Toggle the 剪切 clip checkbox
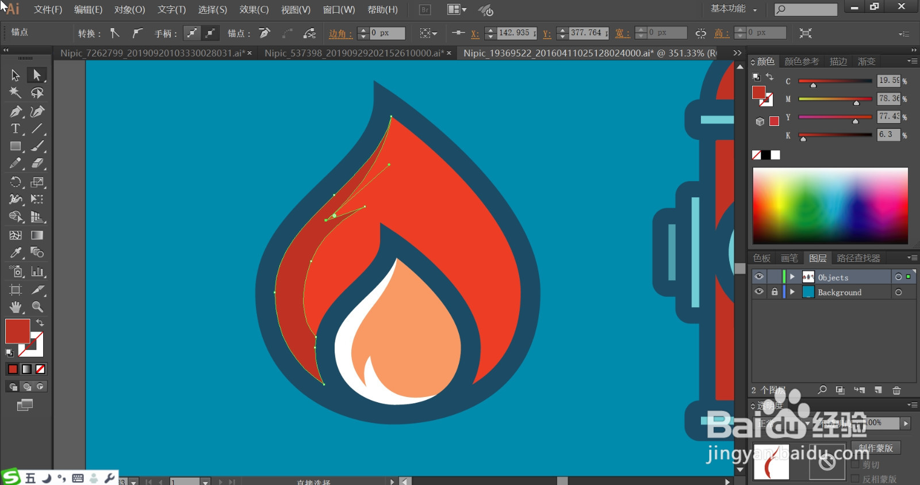The height and width of the screenshot is (485, 920). click(x=855, y=464)
